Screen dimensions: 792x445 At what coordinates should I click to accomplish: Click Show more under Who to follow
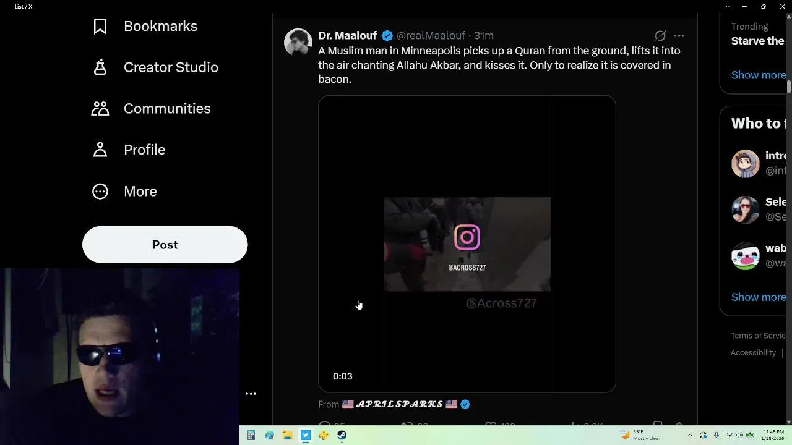pyautogui.click(x=759, y=297)
